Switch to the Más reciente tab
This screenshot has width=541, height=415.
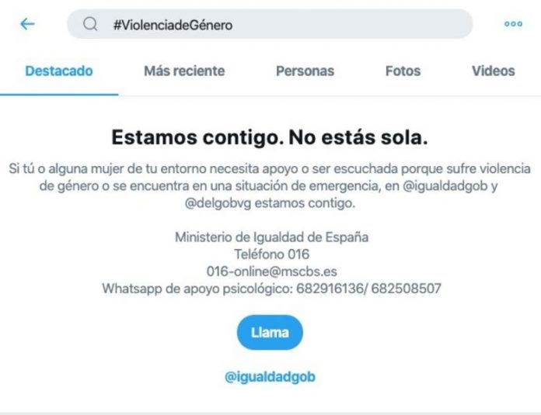coord(184,71)
